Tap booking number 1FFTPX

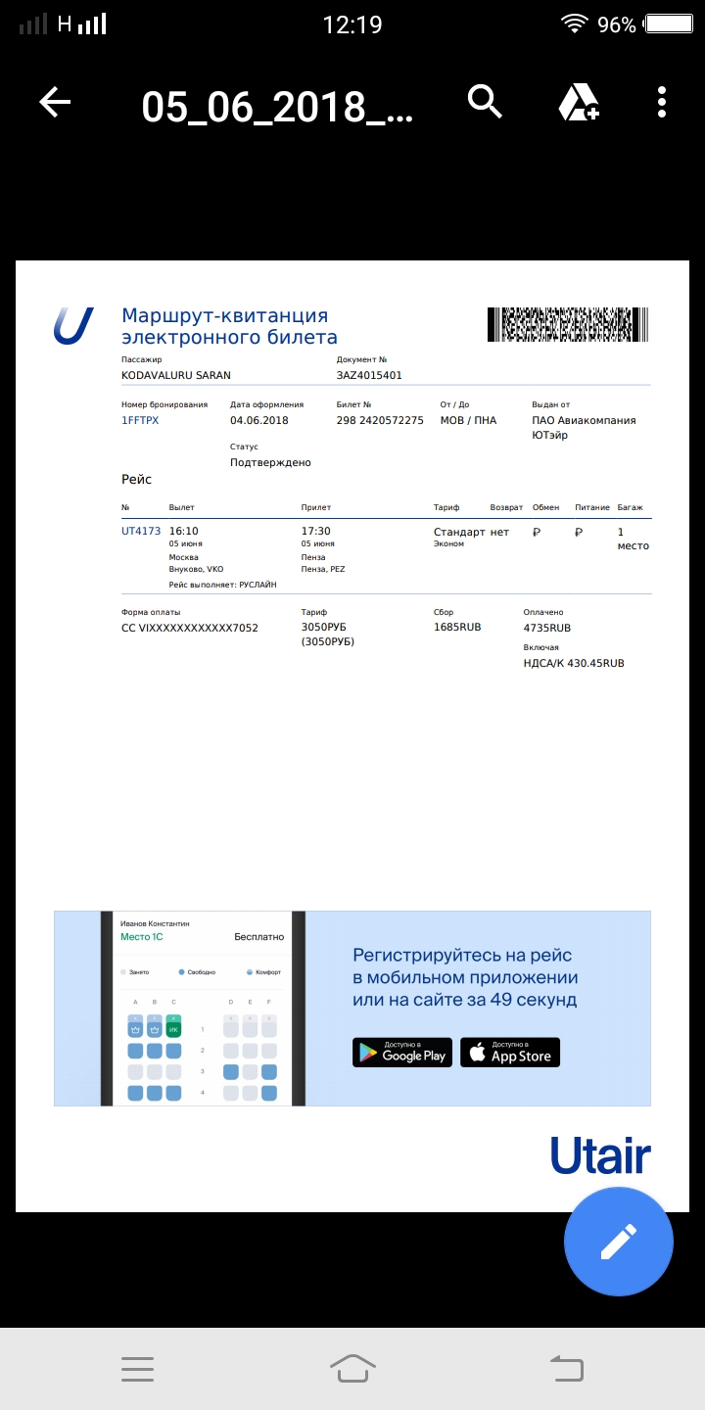(x=140, y=420)
